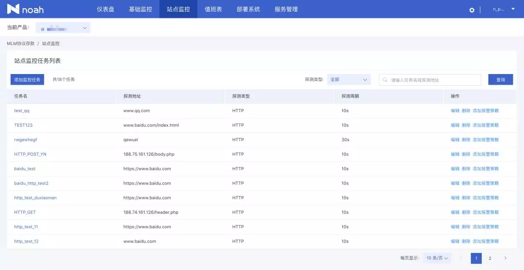Open the baidu_http_test2 task
The image size is (524, 270).
(32, 183)
